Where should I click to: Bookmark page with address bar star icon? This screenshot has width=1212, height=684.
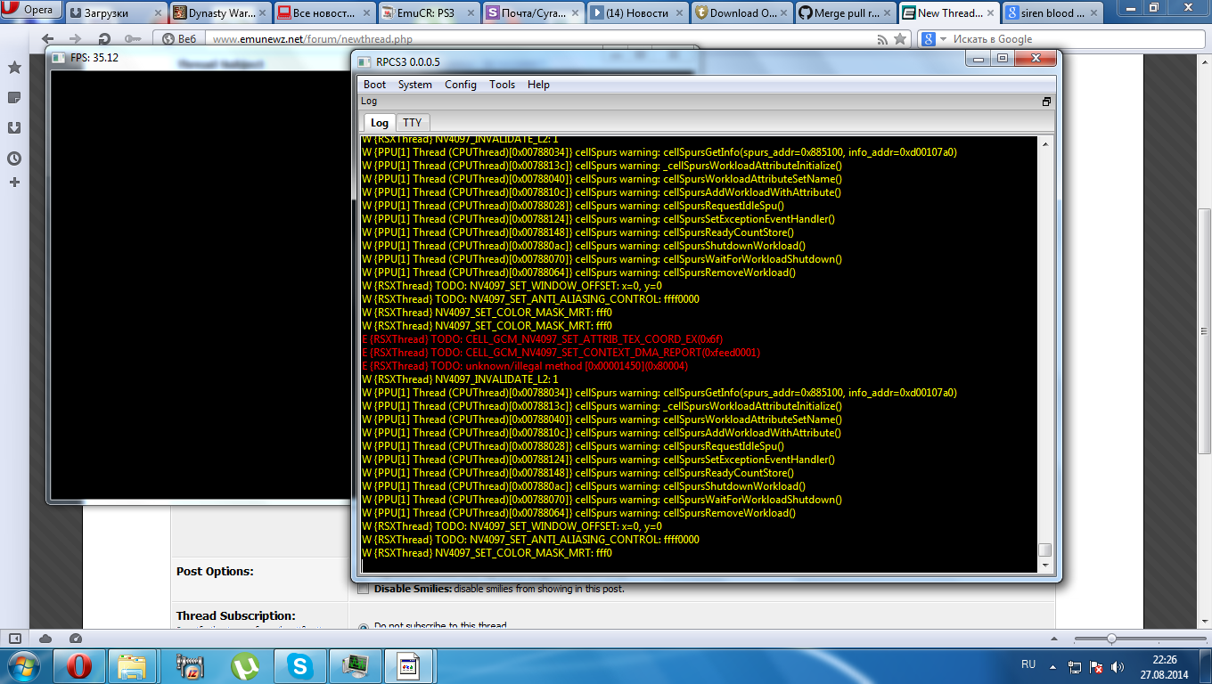pyautogui.click(x=900, y=39)
